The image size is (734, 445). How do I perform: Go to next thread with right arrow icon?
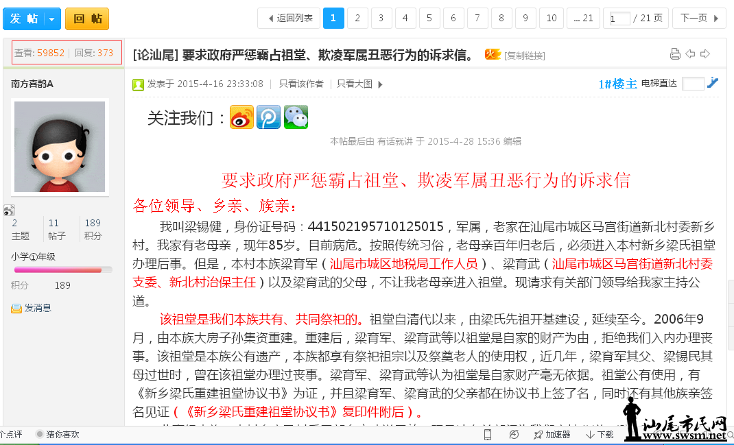tap(705, 54)
